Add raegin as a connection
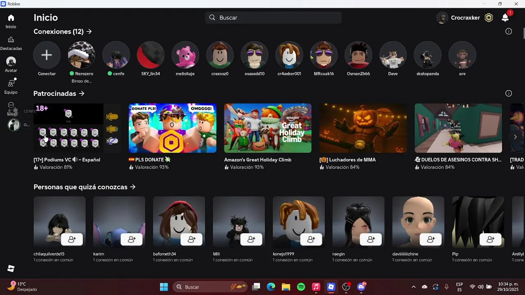The width and height of the screenshot is (525, 295). [x=371, y=239]
